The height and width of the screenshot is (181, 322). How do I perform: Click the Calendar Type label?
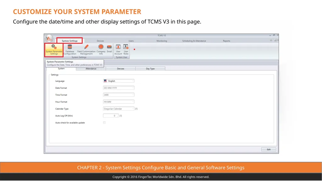point(62,109)
